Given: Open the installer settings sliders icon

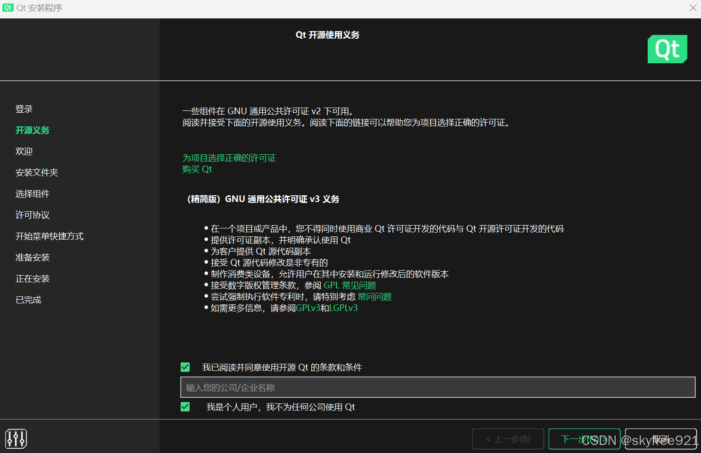Looking at the screenshot, I should click(x=16, y=438).
